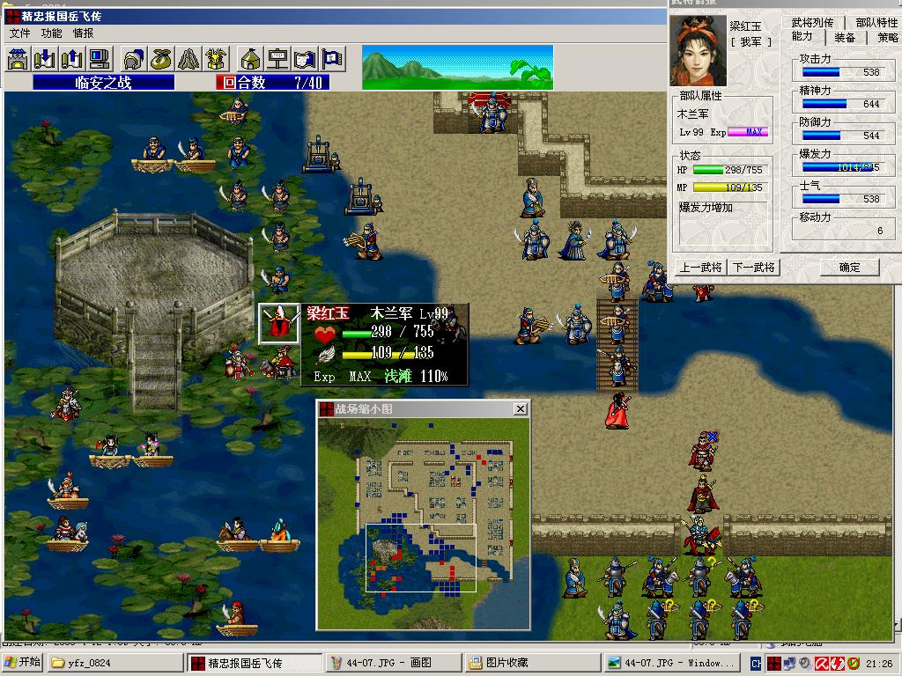Click the castle gate toolbar icon

(x=18, y=59)
